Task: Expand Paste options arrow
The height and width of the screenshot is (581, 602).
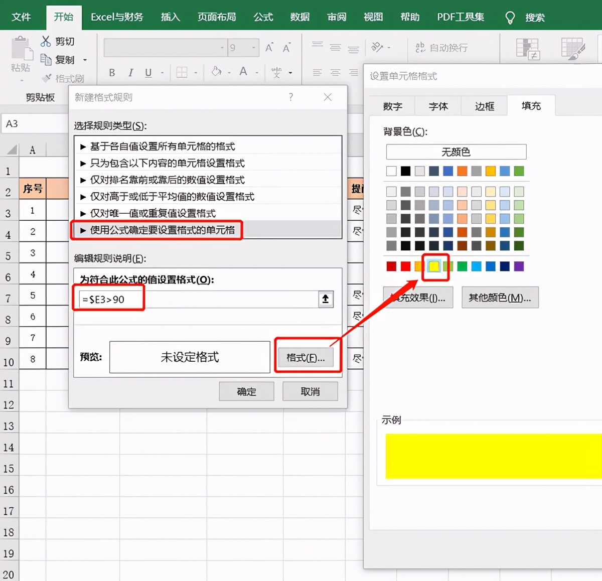Action: pos(22,80)
